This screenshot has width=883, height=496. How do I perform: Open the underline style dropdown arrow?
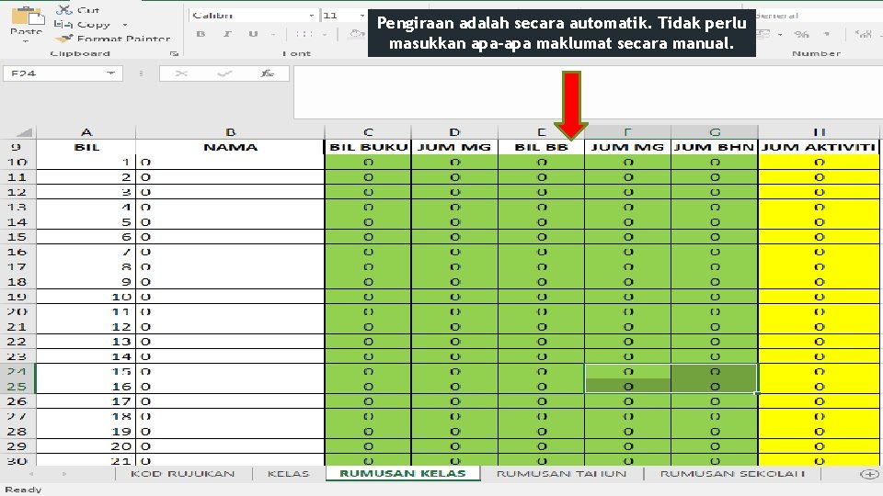point(273,35)
